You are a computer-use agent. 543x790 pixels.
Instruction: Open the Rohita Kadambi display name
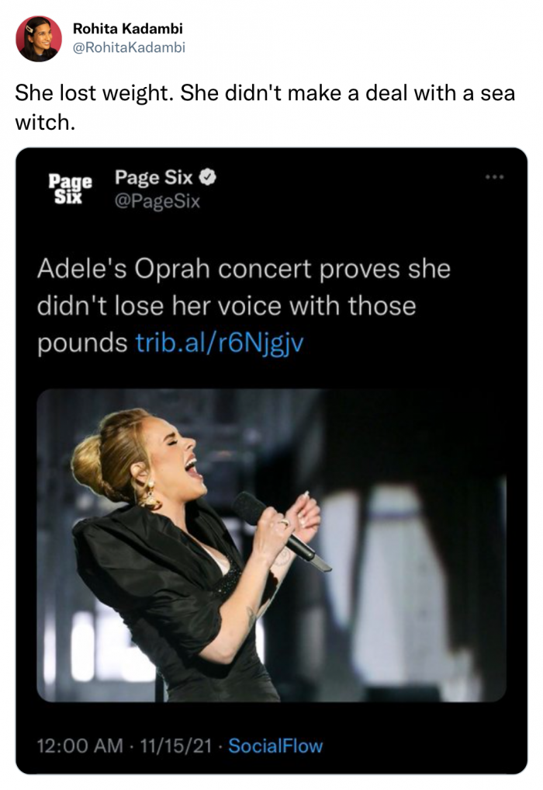(128, 29)
